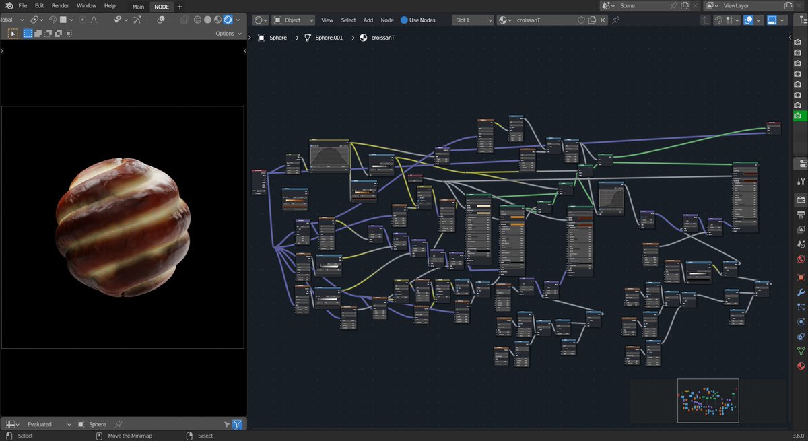Open the node editor Add menu
The height and width of the screenshot is (441, 808).
coord(368,20)
